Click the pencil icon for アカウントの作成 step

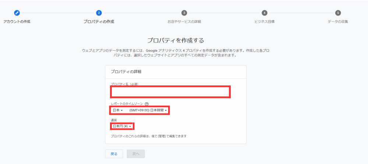tap(17, 13)
